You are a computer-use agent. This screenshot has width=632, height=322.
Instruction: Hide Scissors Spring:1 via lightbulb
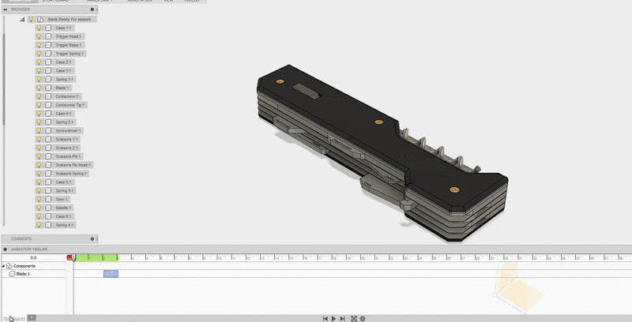tap(39, 174)
